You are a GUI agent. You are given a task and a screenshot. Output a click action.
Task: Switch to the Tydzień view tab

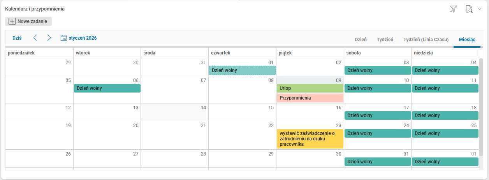pos(385,40)
